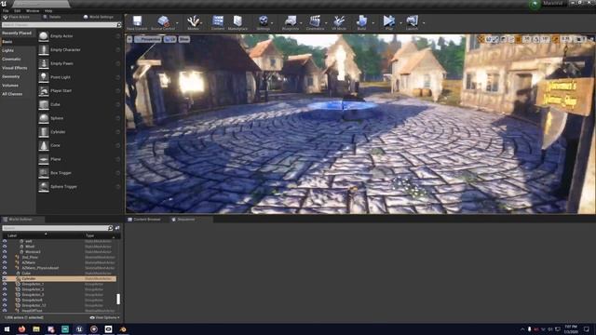596x335 pixels.
Task: Click the viewport Show button
Action: pos(184,39)
